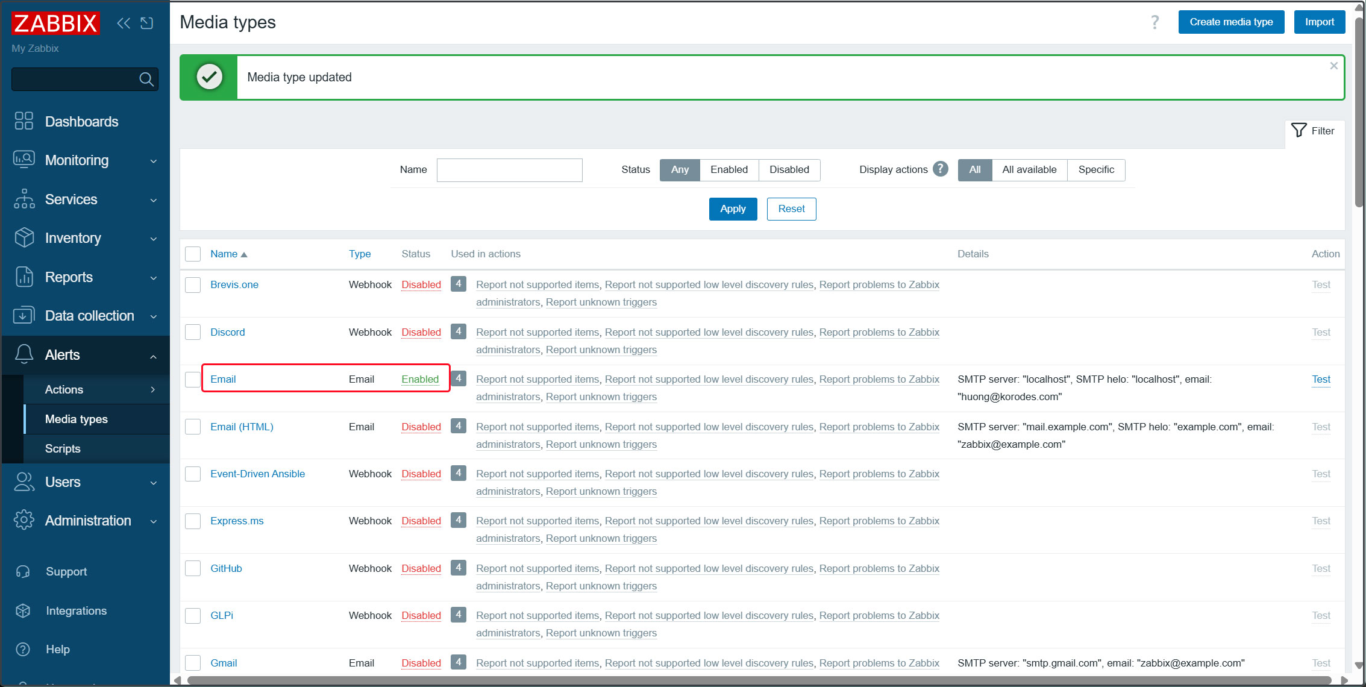The width and height of the screenshot is (1366, 687).
Task: Dismiss the Media type updated message
Action: (x=1333, y=66)
